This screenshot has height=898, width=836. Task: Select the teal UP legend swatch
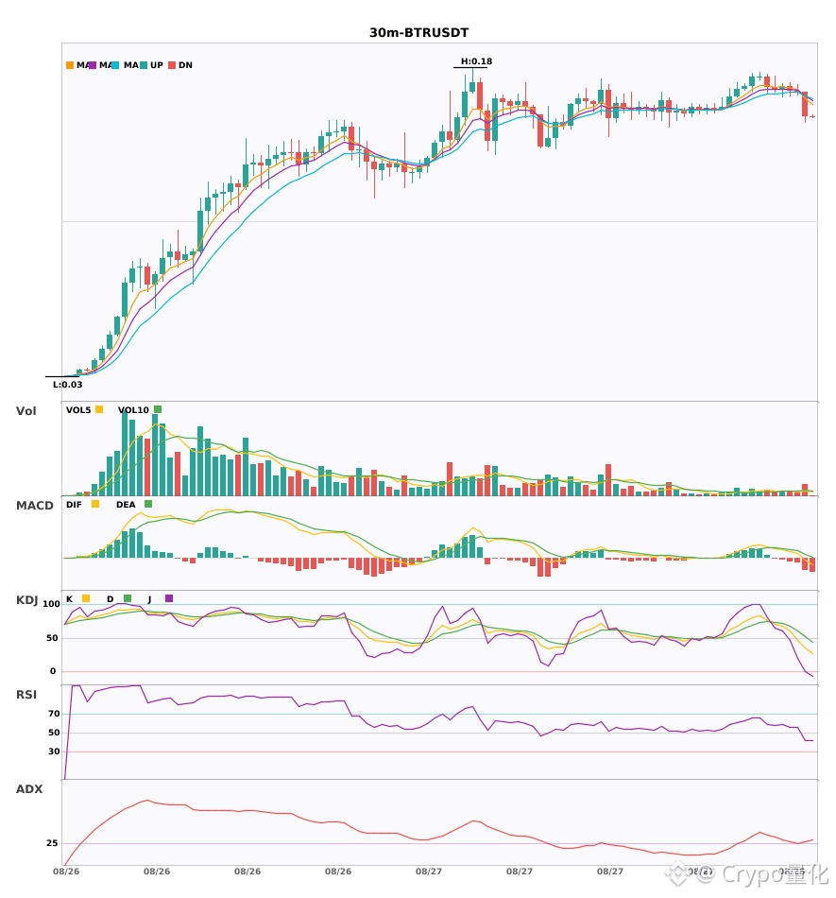144,65
